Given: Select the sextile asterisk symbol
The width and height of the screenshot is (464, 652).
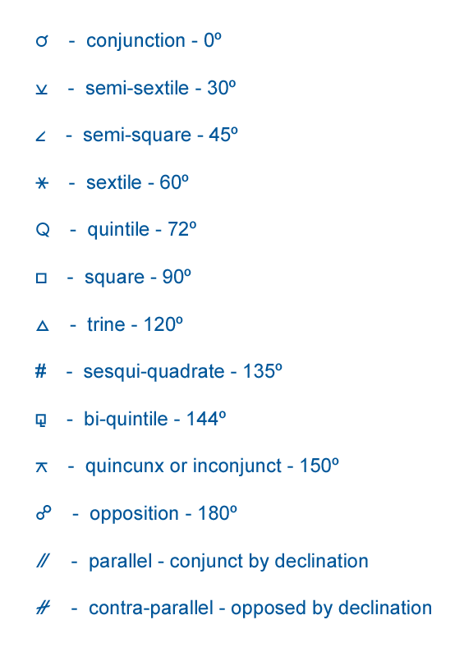Looking at the screenshot, I should point(42,183).
